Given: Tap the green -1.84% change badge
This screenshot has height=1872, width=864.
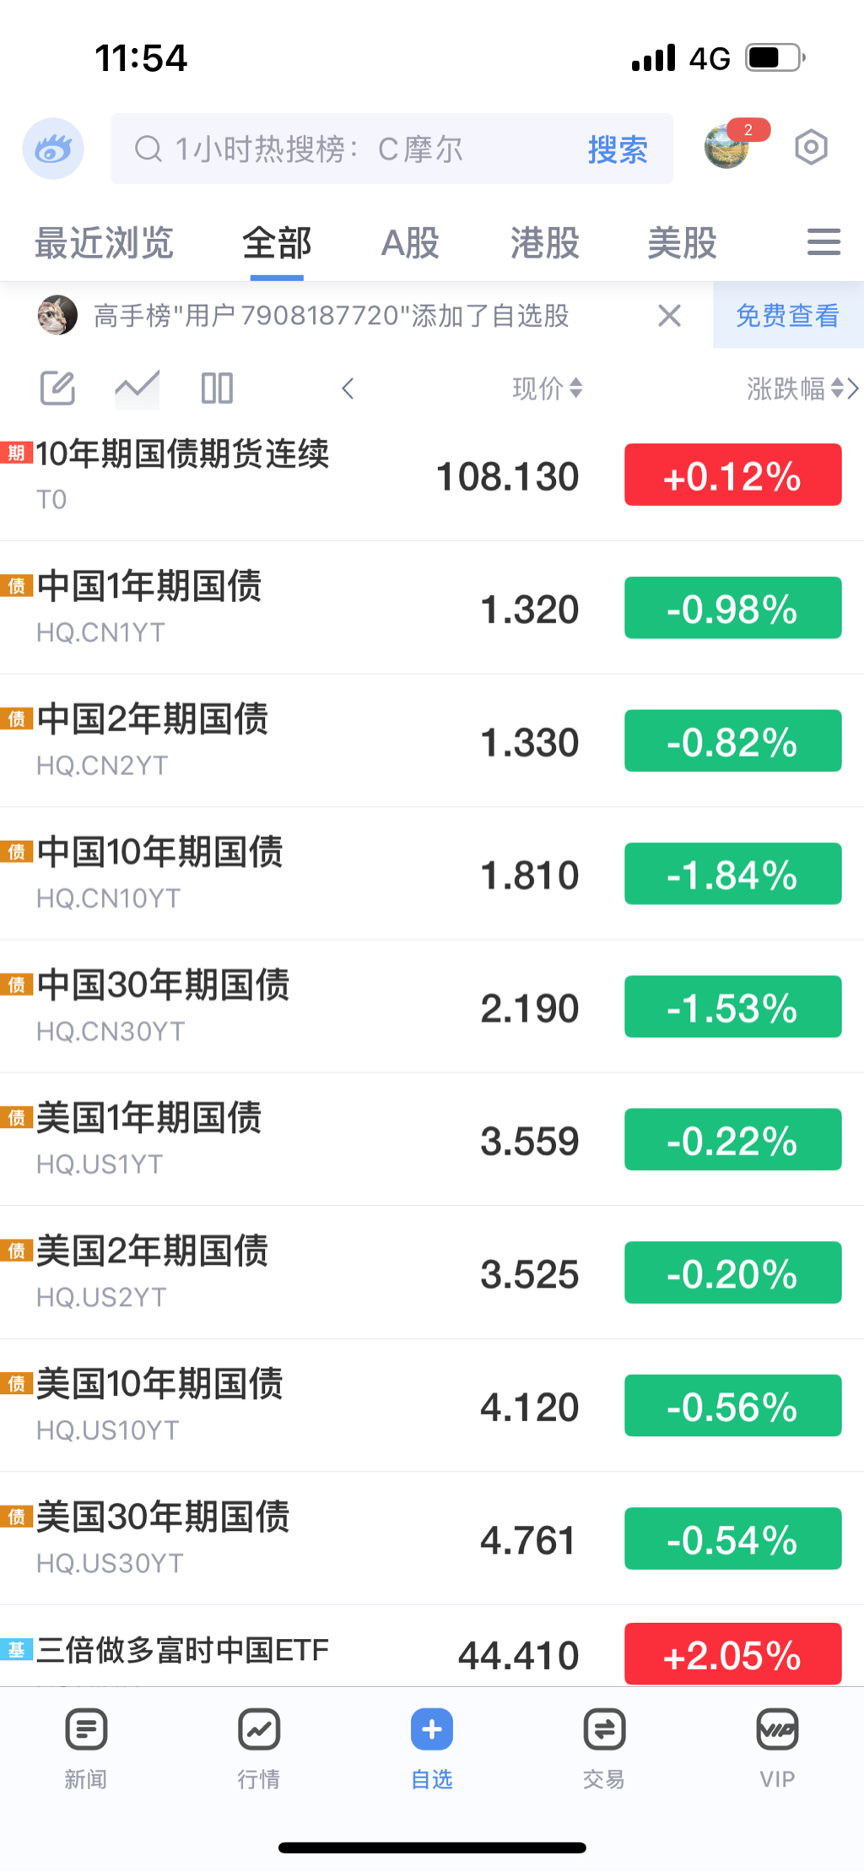Looking at the screenshot, I should coord(732,874).
